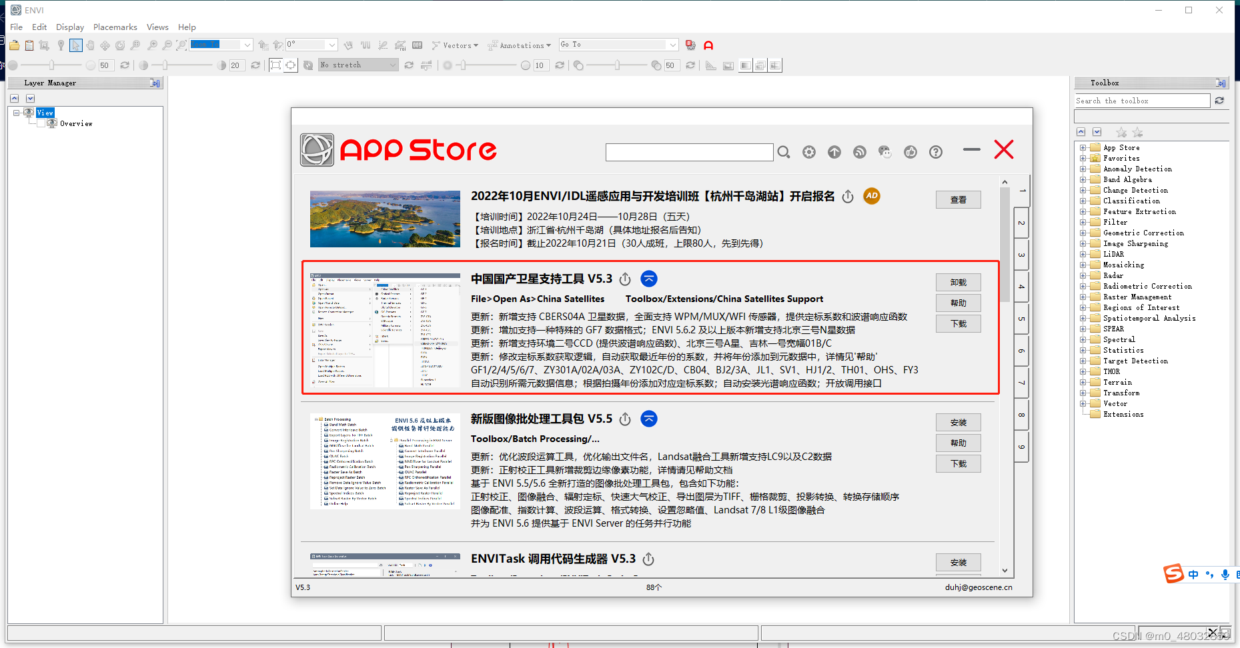Click 卸载 button for 中国国产卫星支持工具
This screenshot has width=1240, height=648.
[x=958, y=283]
